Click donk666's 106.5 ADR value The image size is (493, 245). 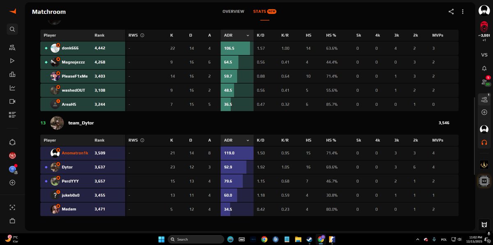click(229, 48)
